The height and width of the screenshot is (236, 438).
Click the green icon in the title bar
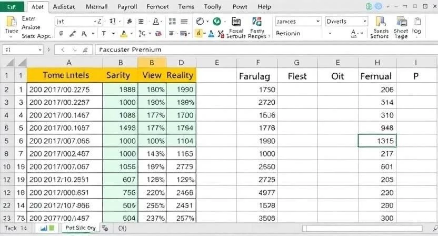click(369, 6)
